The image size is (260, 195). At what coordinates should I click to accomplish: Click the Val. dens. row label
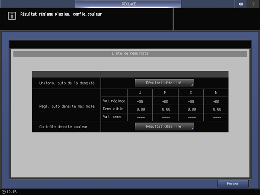pyautogui.click(x=113, y=117)
